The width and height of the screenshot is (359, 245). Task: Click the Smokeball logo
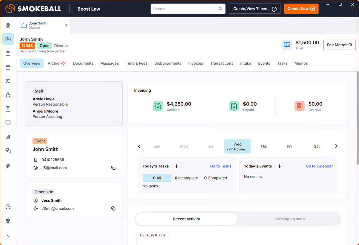(x=33, y=9)
